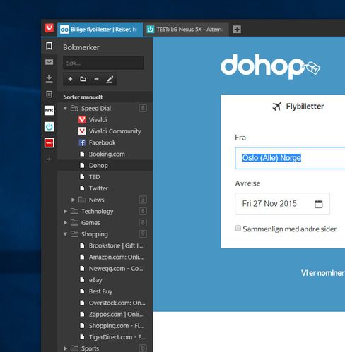Tick Sammenlign med andre sider checkbox
The image size is (345, 352).
238,229
